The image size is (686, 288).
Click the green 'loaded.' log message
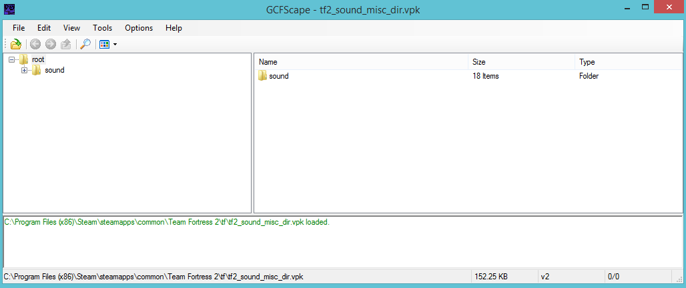pos(167,222)
